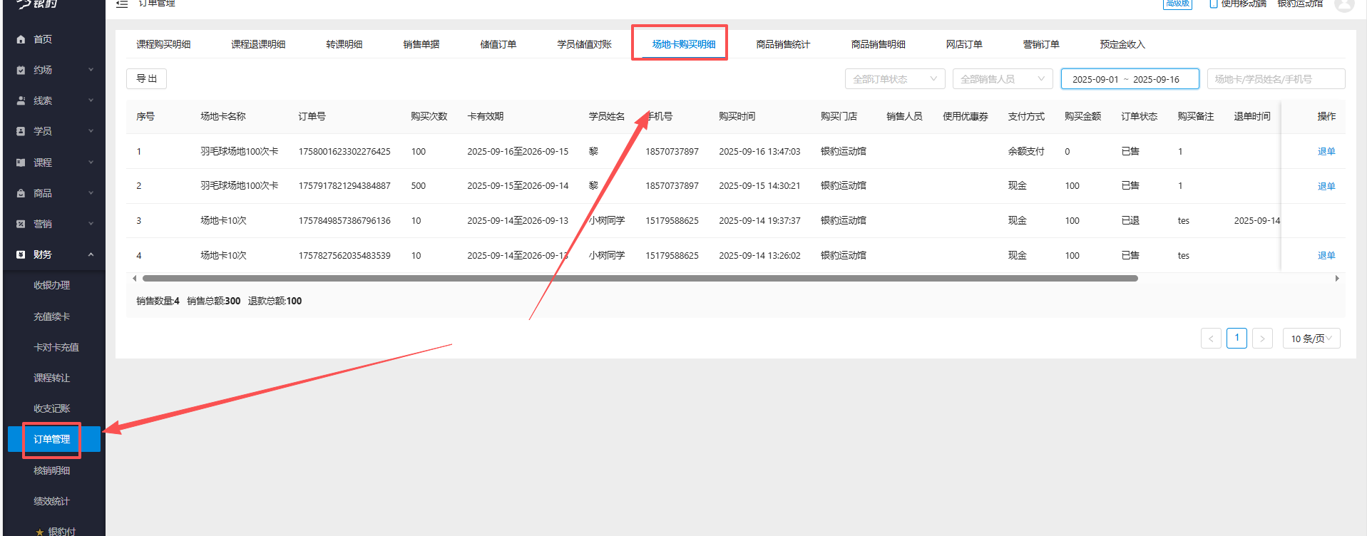Screen dimensions: 1367x536
Task: Switch to the 课程购买明细 tab
Action: tap(163, 44)
